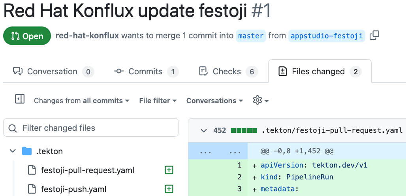406x196 pixels.
Task: Click the Open pull request status badge
Action: pyautogui.click(x=27, y=36)
